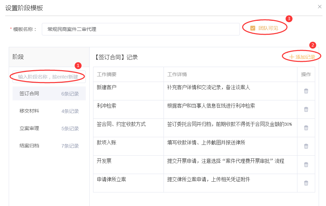
Task: Click the 开发票 summary cell
Action: (x=104, y=161)
